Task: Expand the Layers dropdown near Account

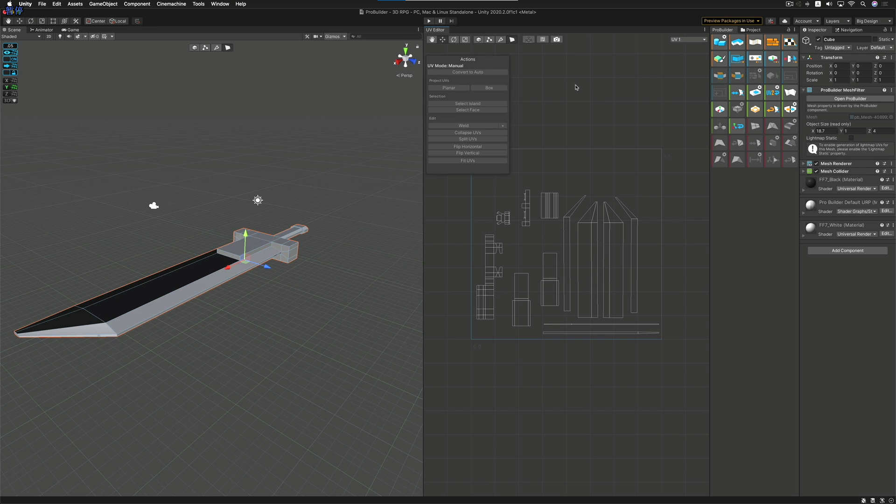Action: [837, 21]
